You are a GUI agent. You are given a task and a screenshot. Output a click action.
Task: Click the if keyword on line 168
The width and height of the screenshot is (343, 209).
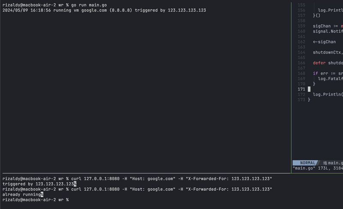coord(315,73)
